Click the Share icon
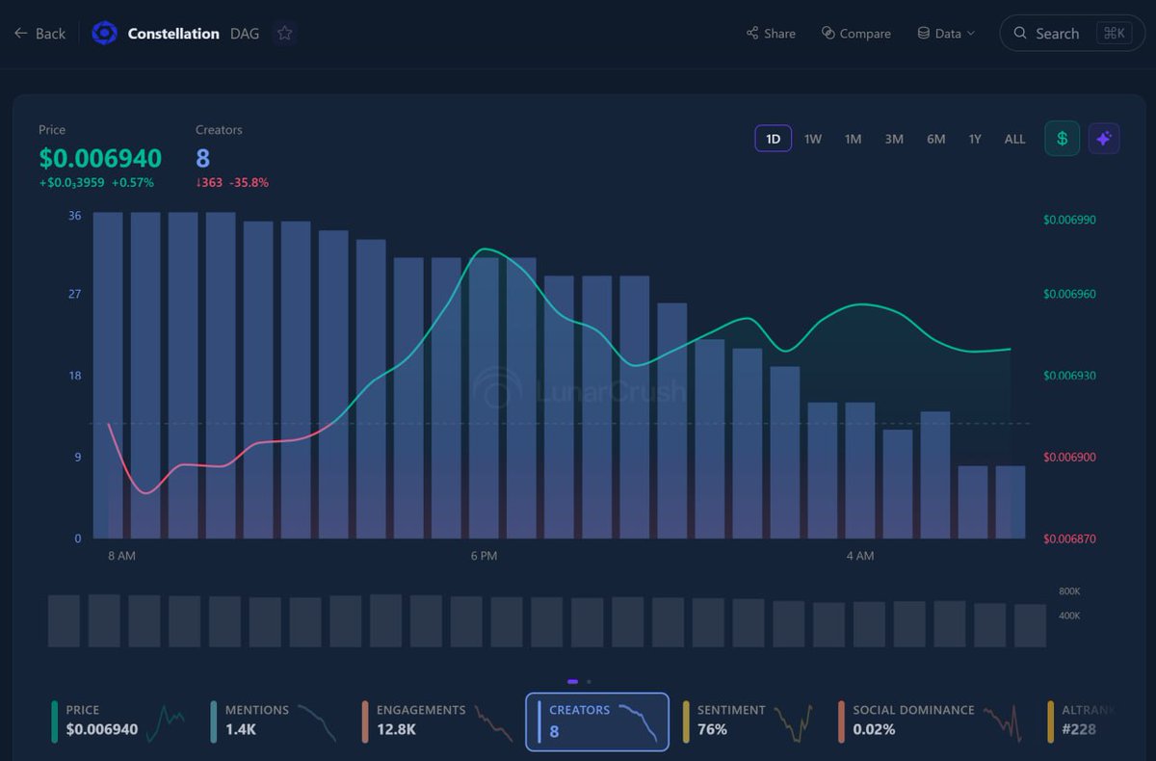Viewport: 1156px width, 761px height. point(752,33)
